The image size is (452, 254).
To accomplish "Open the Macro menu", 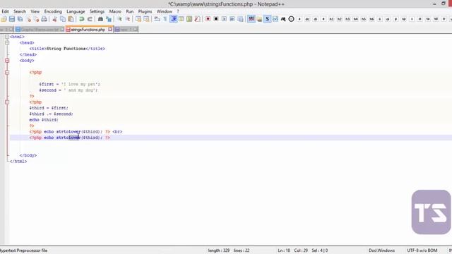I will pyautogui.click(x=115, y=11).
